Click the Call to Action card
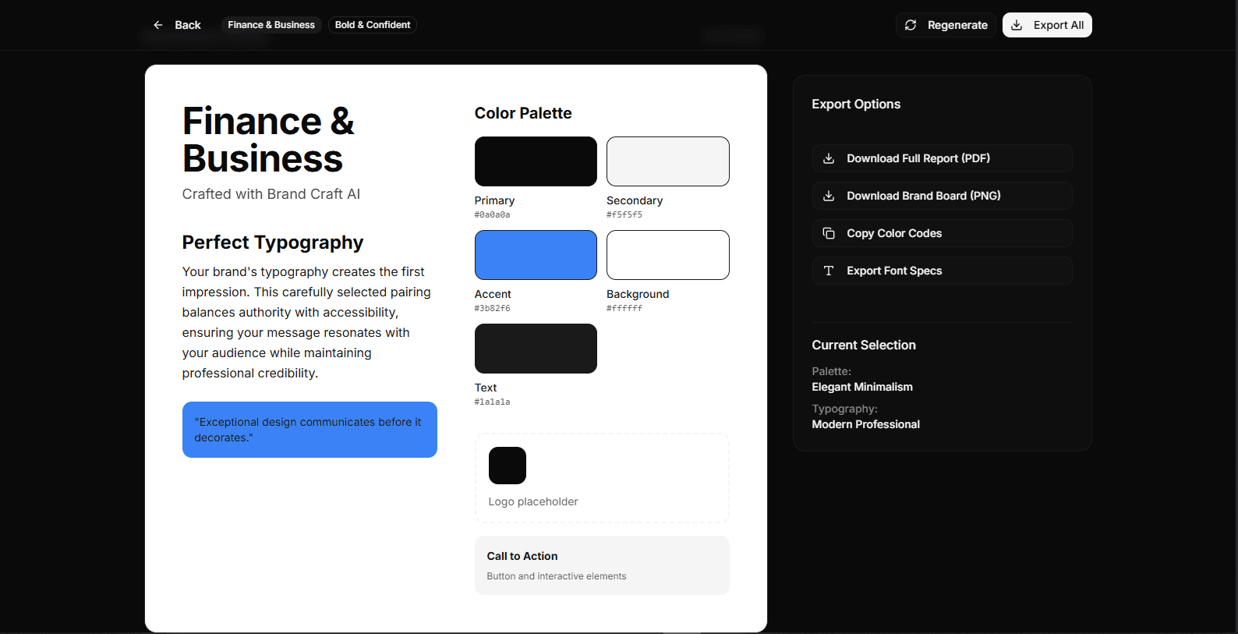The image size is (1238, 634). [602, 565]
